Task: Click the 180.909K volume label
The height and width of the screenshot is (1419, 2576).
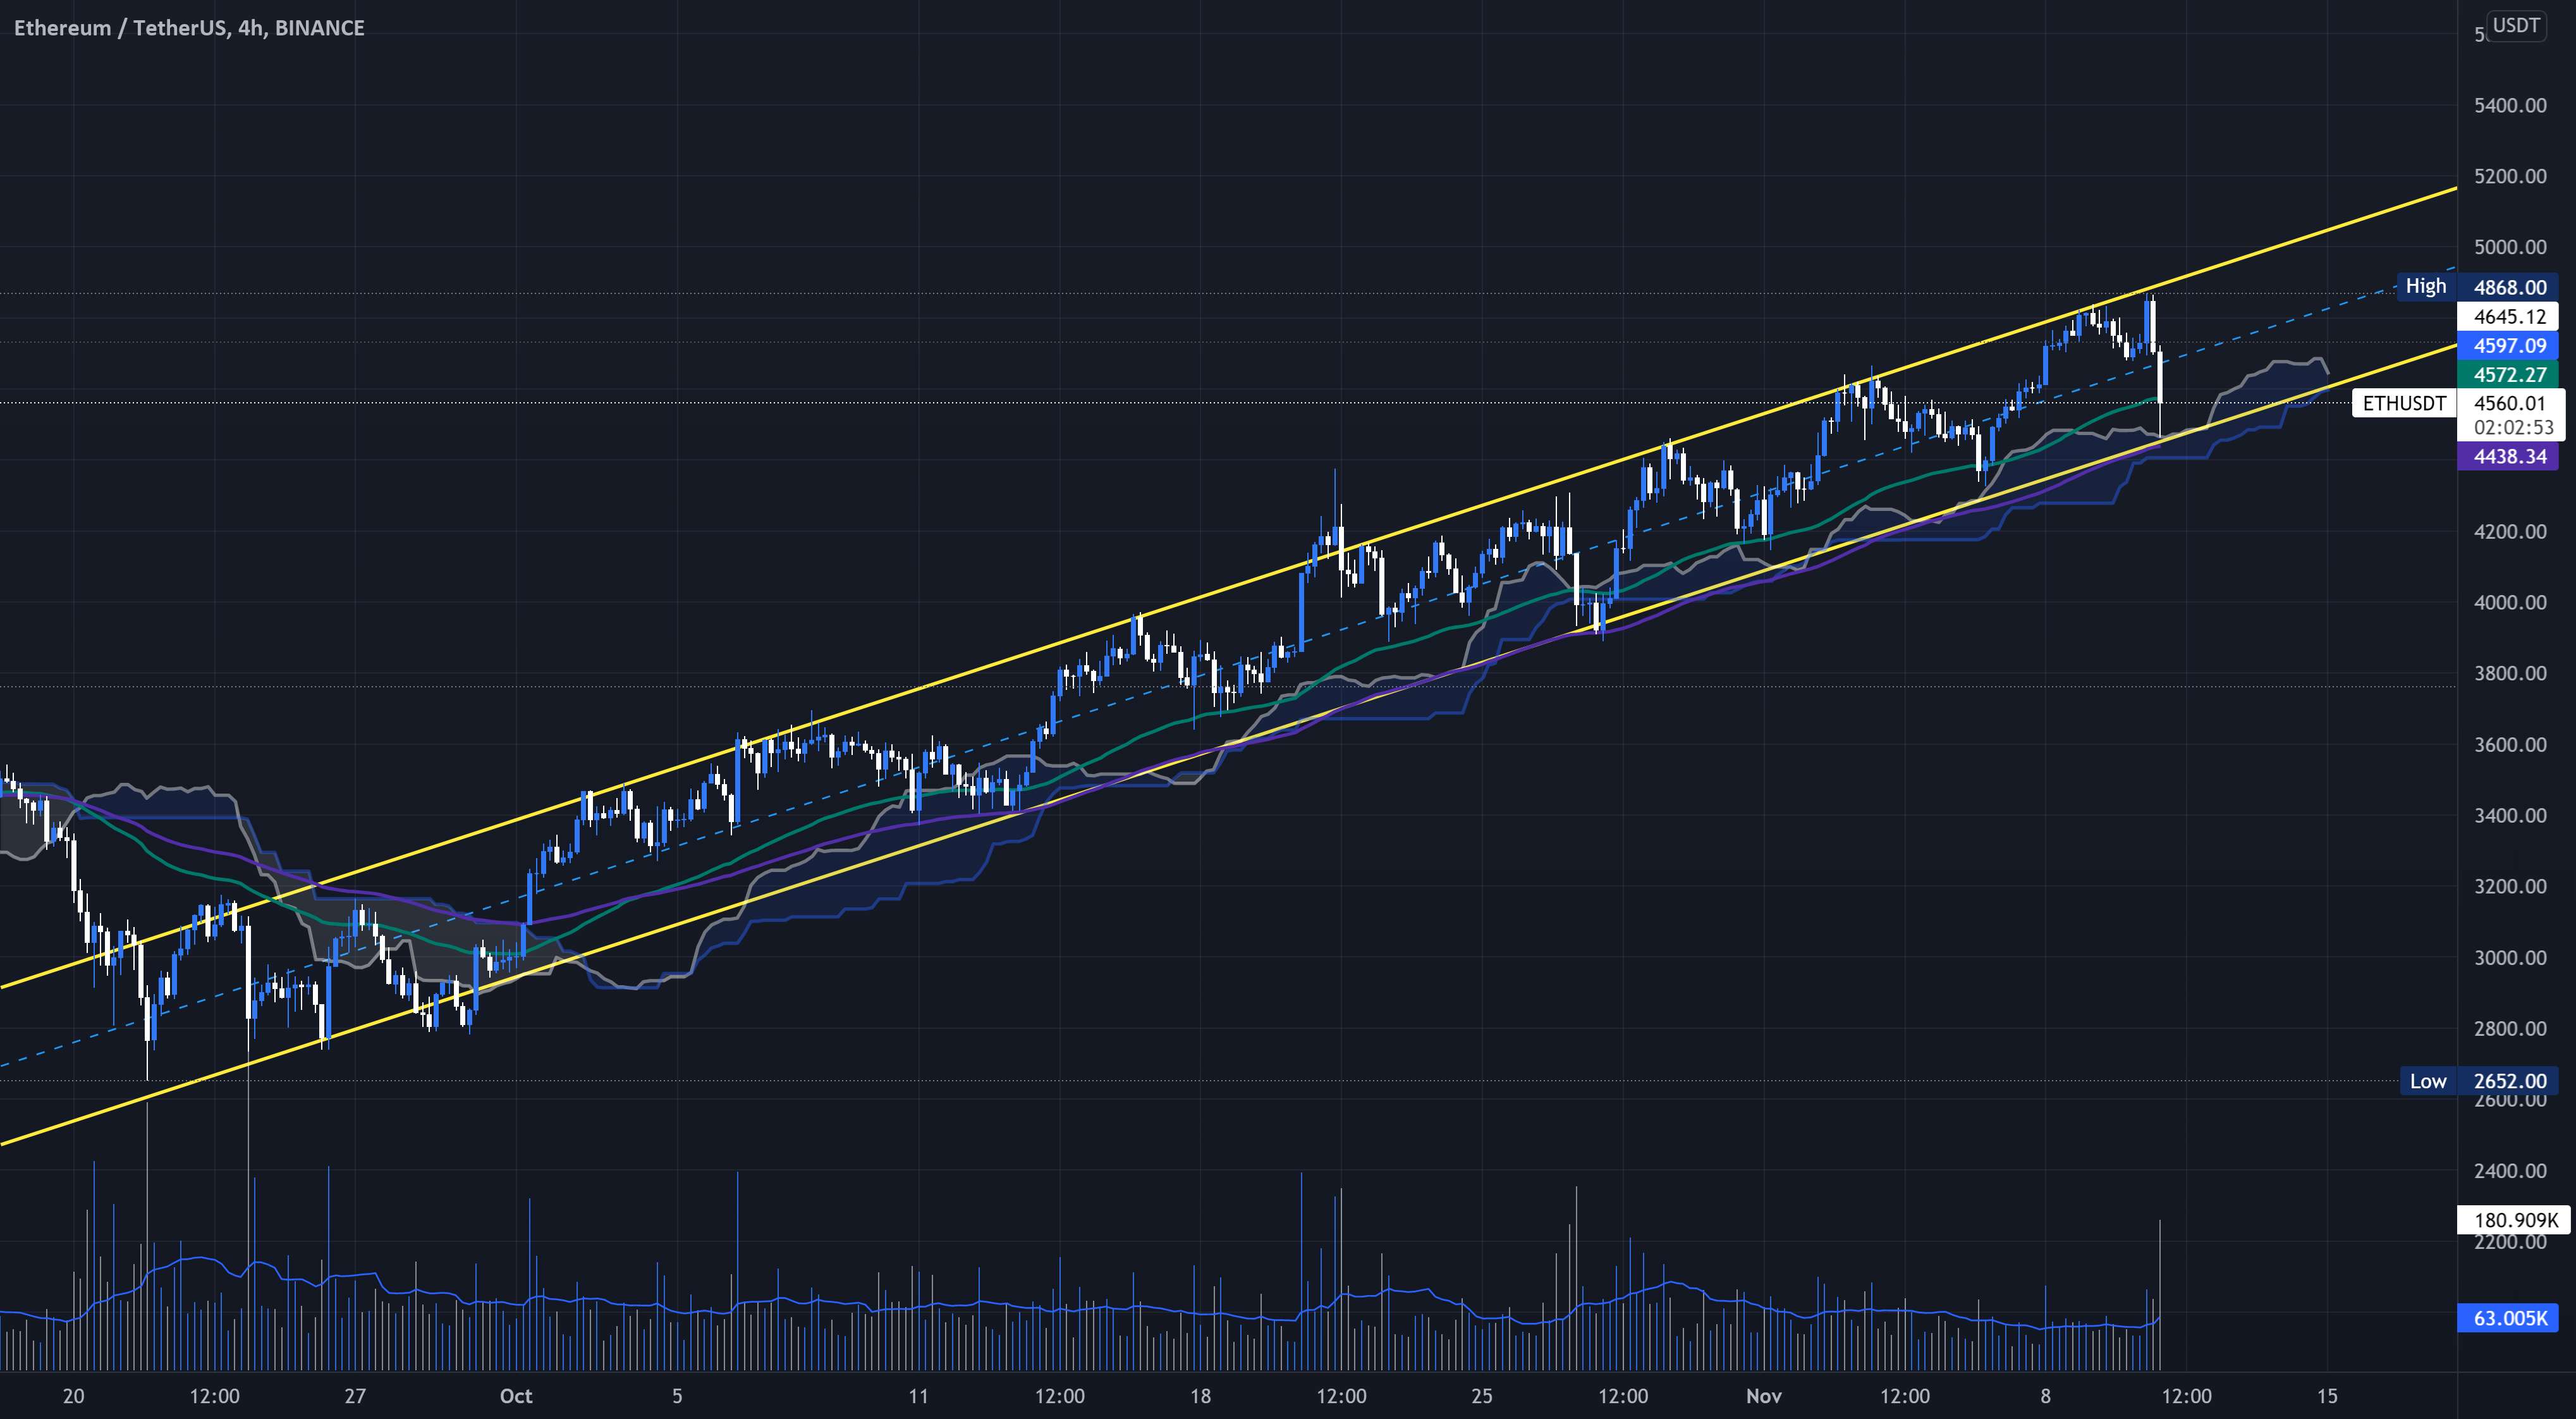Action: [2514, 1219]
